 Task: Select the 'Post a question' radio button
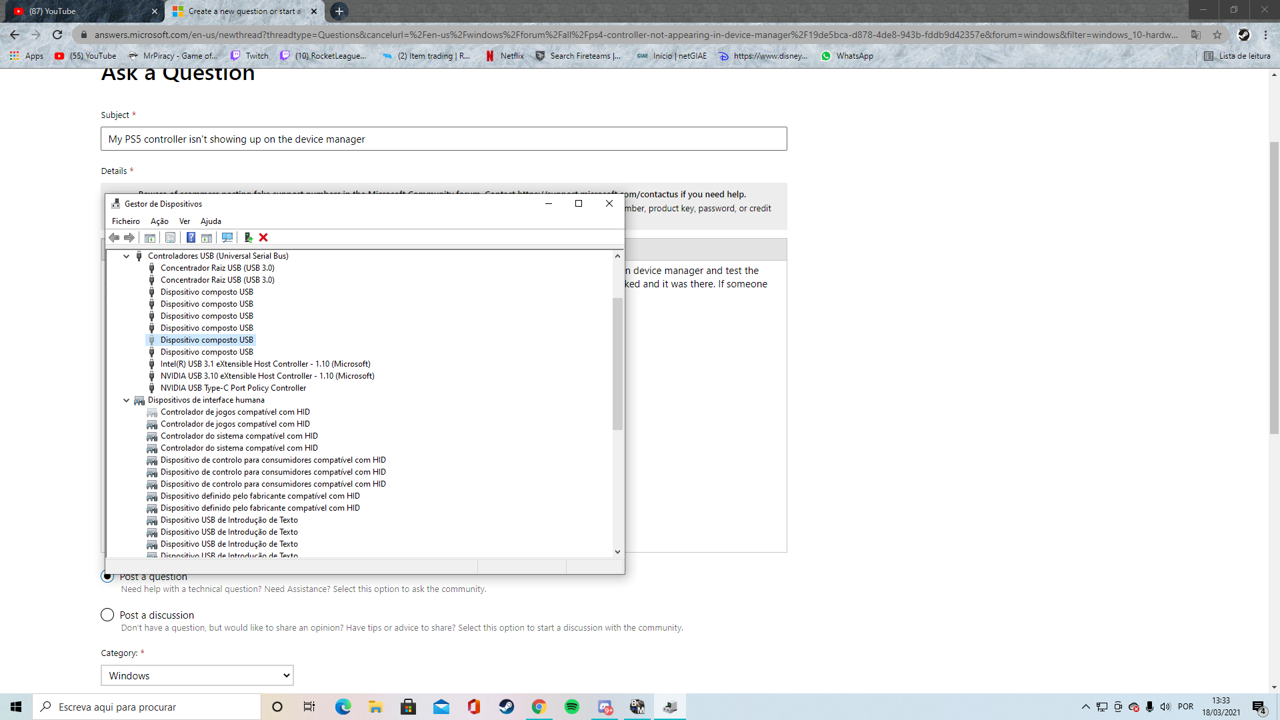click(107, 576)
